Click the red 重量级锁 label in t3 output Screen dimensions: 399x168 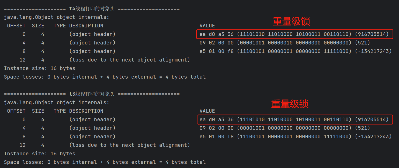[x=290, y=104]
